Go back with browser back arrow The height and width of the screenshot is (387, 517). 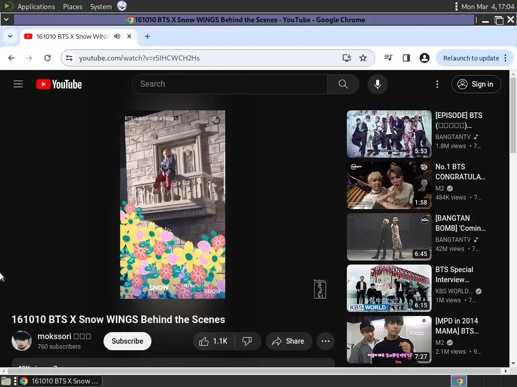tap(11, 58)
